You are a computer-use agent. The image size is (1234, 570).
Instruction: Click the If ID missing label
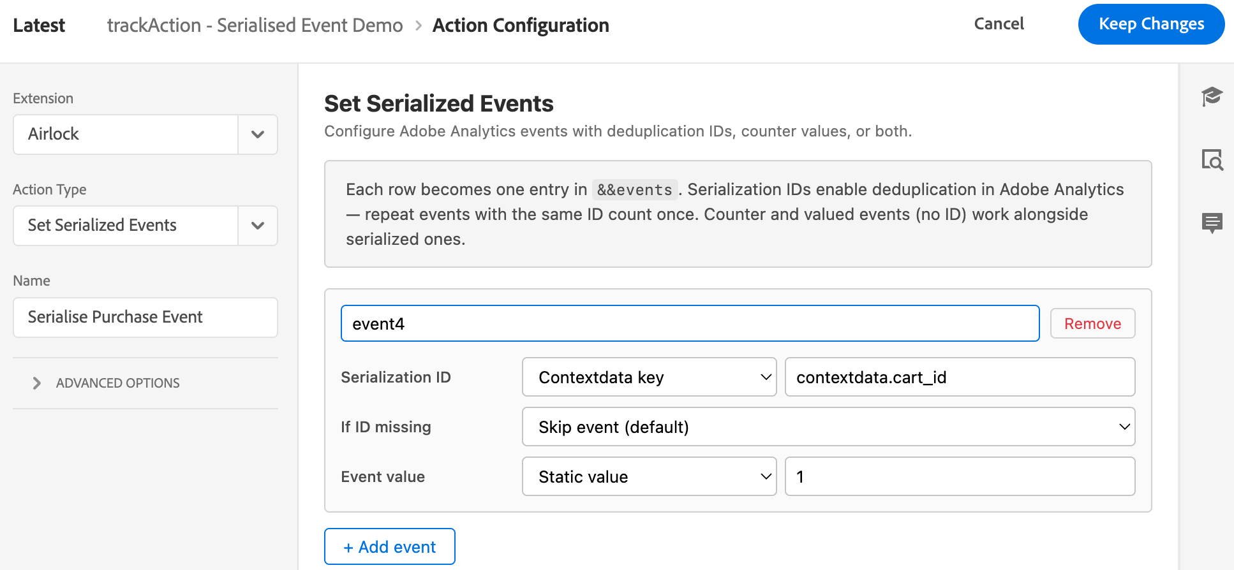(386, 427)
